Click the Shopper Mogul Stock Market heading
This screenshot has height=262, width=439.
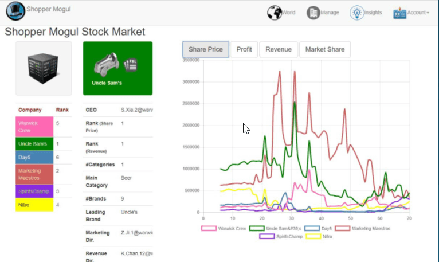(x=75, y=32)
